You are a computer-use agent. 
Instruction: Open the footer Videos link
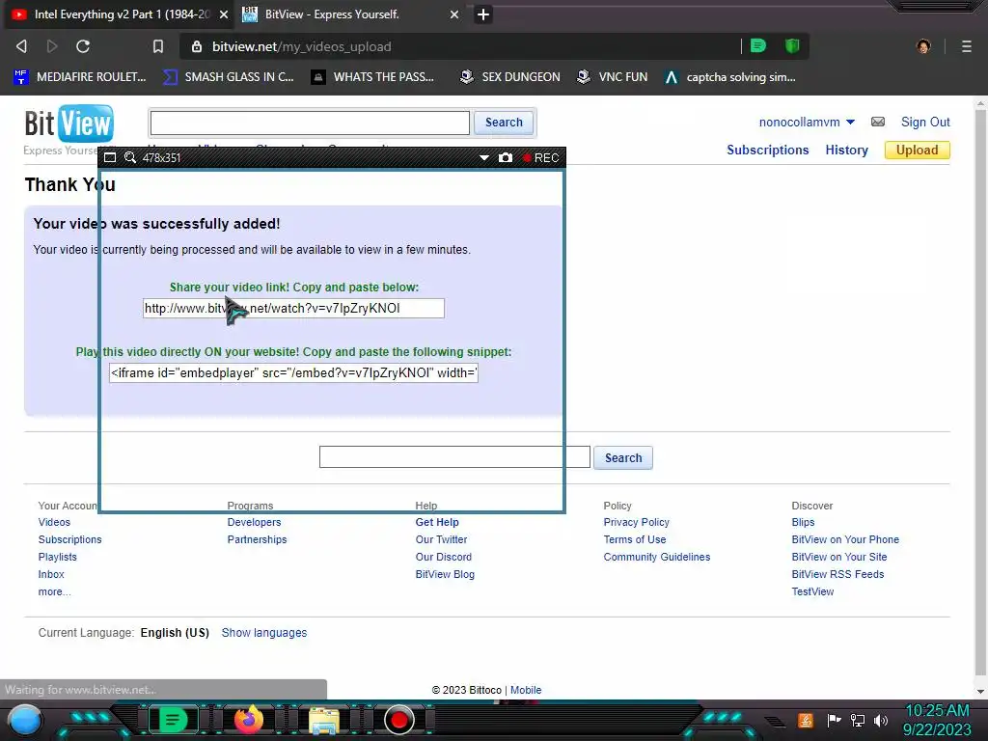point(54,522)
